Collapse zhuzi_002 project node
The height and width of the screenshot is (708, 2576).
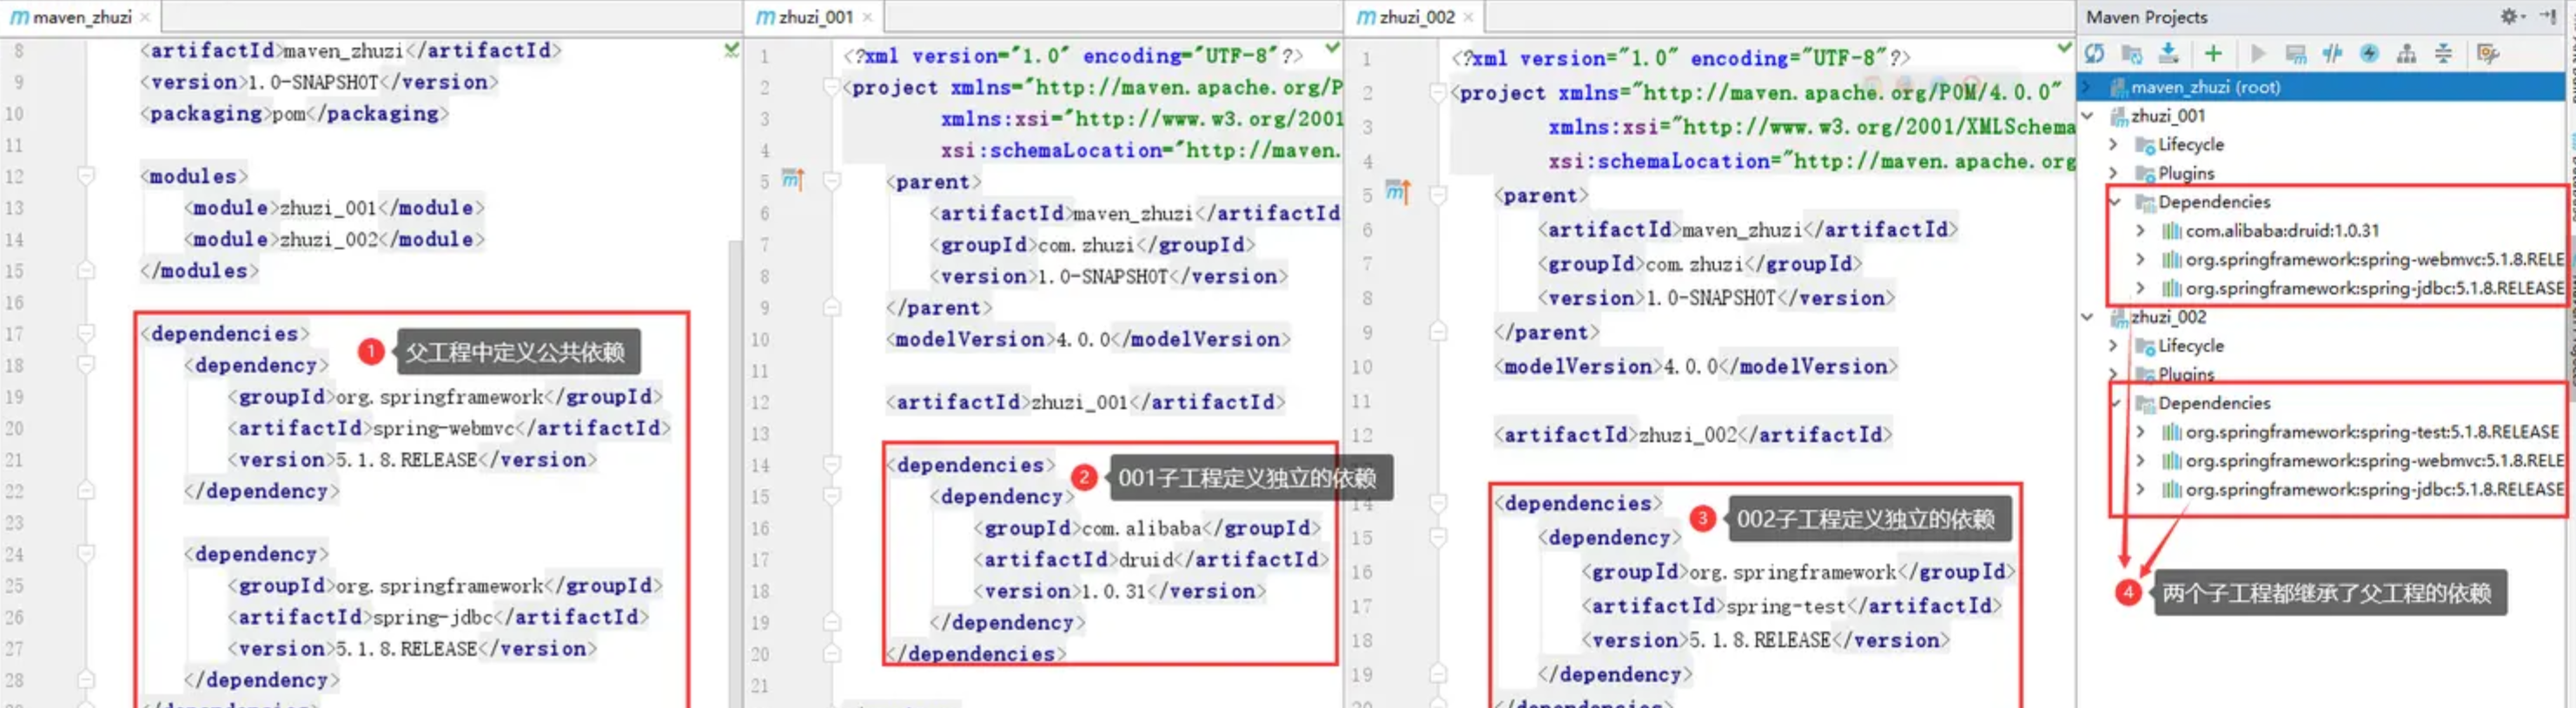(2088, 317)
